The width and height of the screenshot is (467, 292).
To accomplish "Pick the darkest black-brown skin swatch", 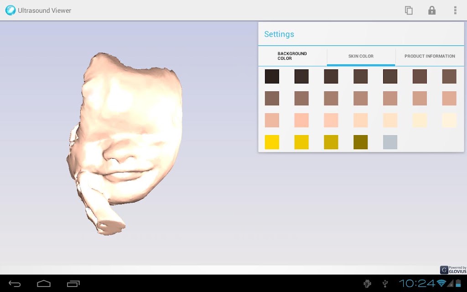I will (x=272, y=76).
